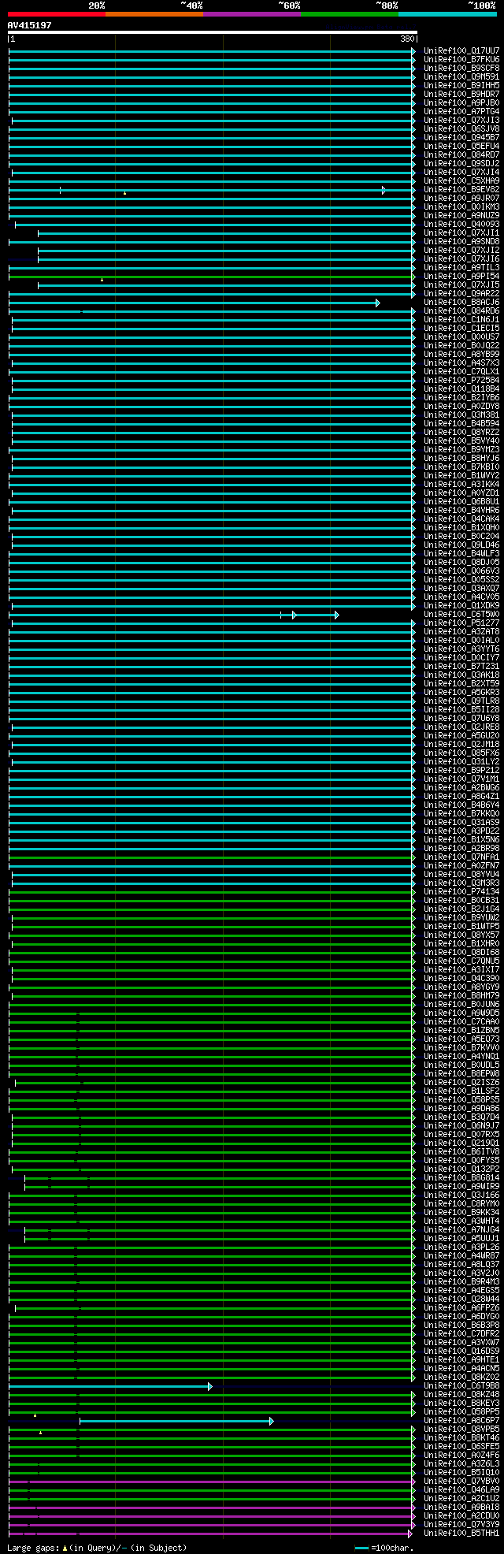This screenshot has width=504, height=1554.
Task: Click the last arrowhead on the C6T5W0 alignment
Action: (336, 615)
